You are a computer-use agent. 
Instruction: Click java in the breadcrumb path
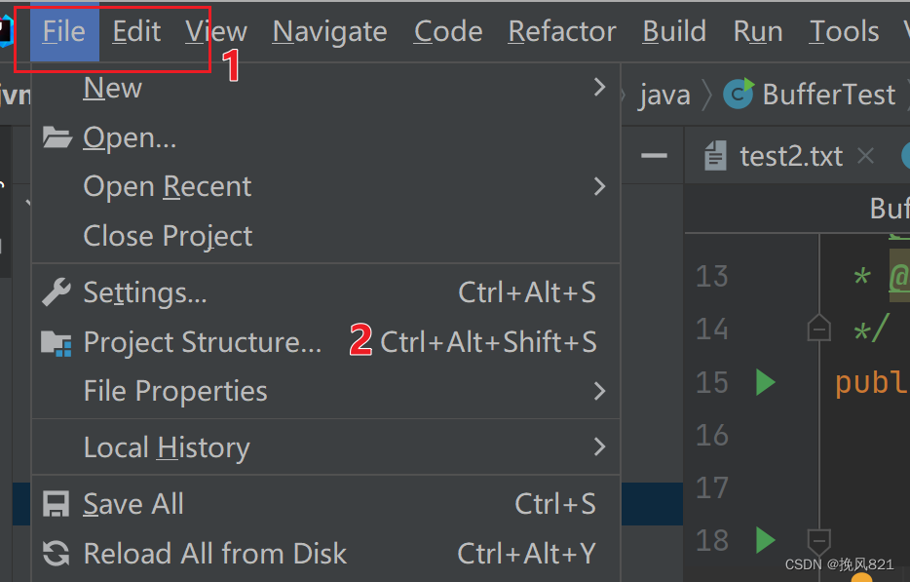tap(665, 94)
